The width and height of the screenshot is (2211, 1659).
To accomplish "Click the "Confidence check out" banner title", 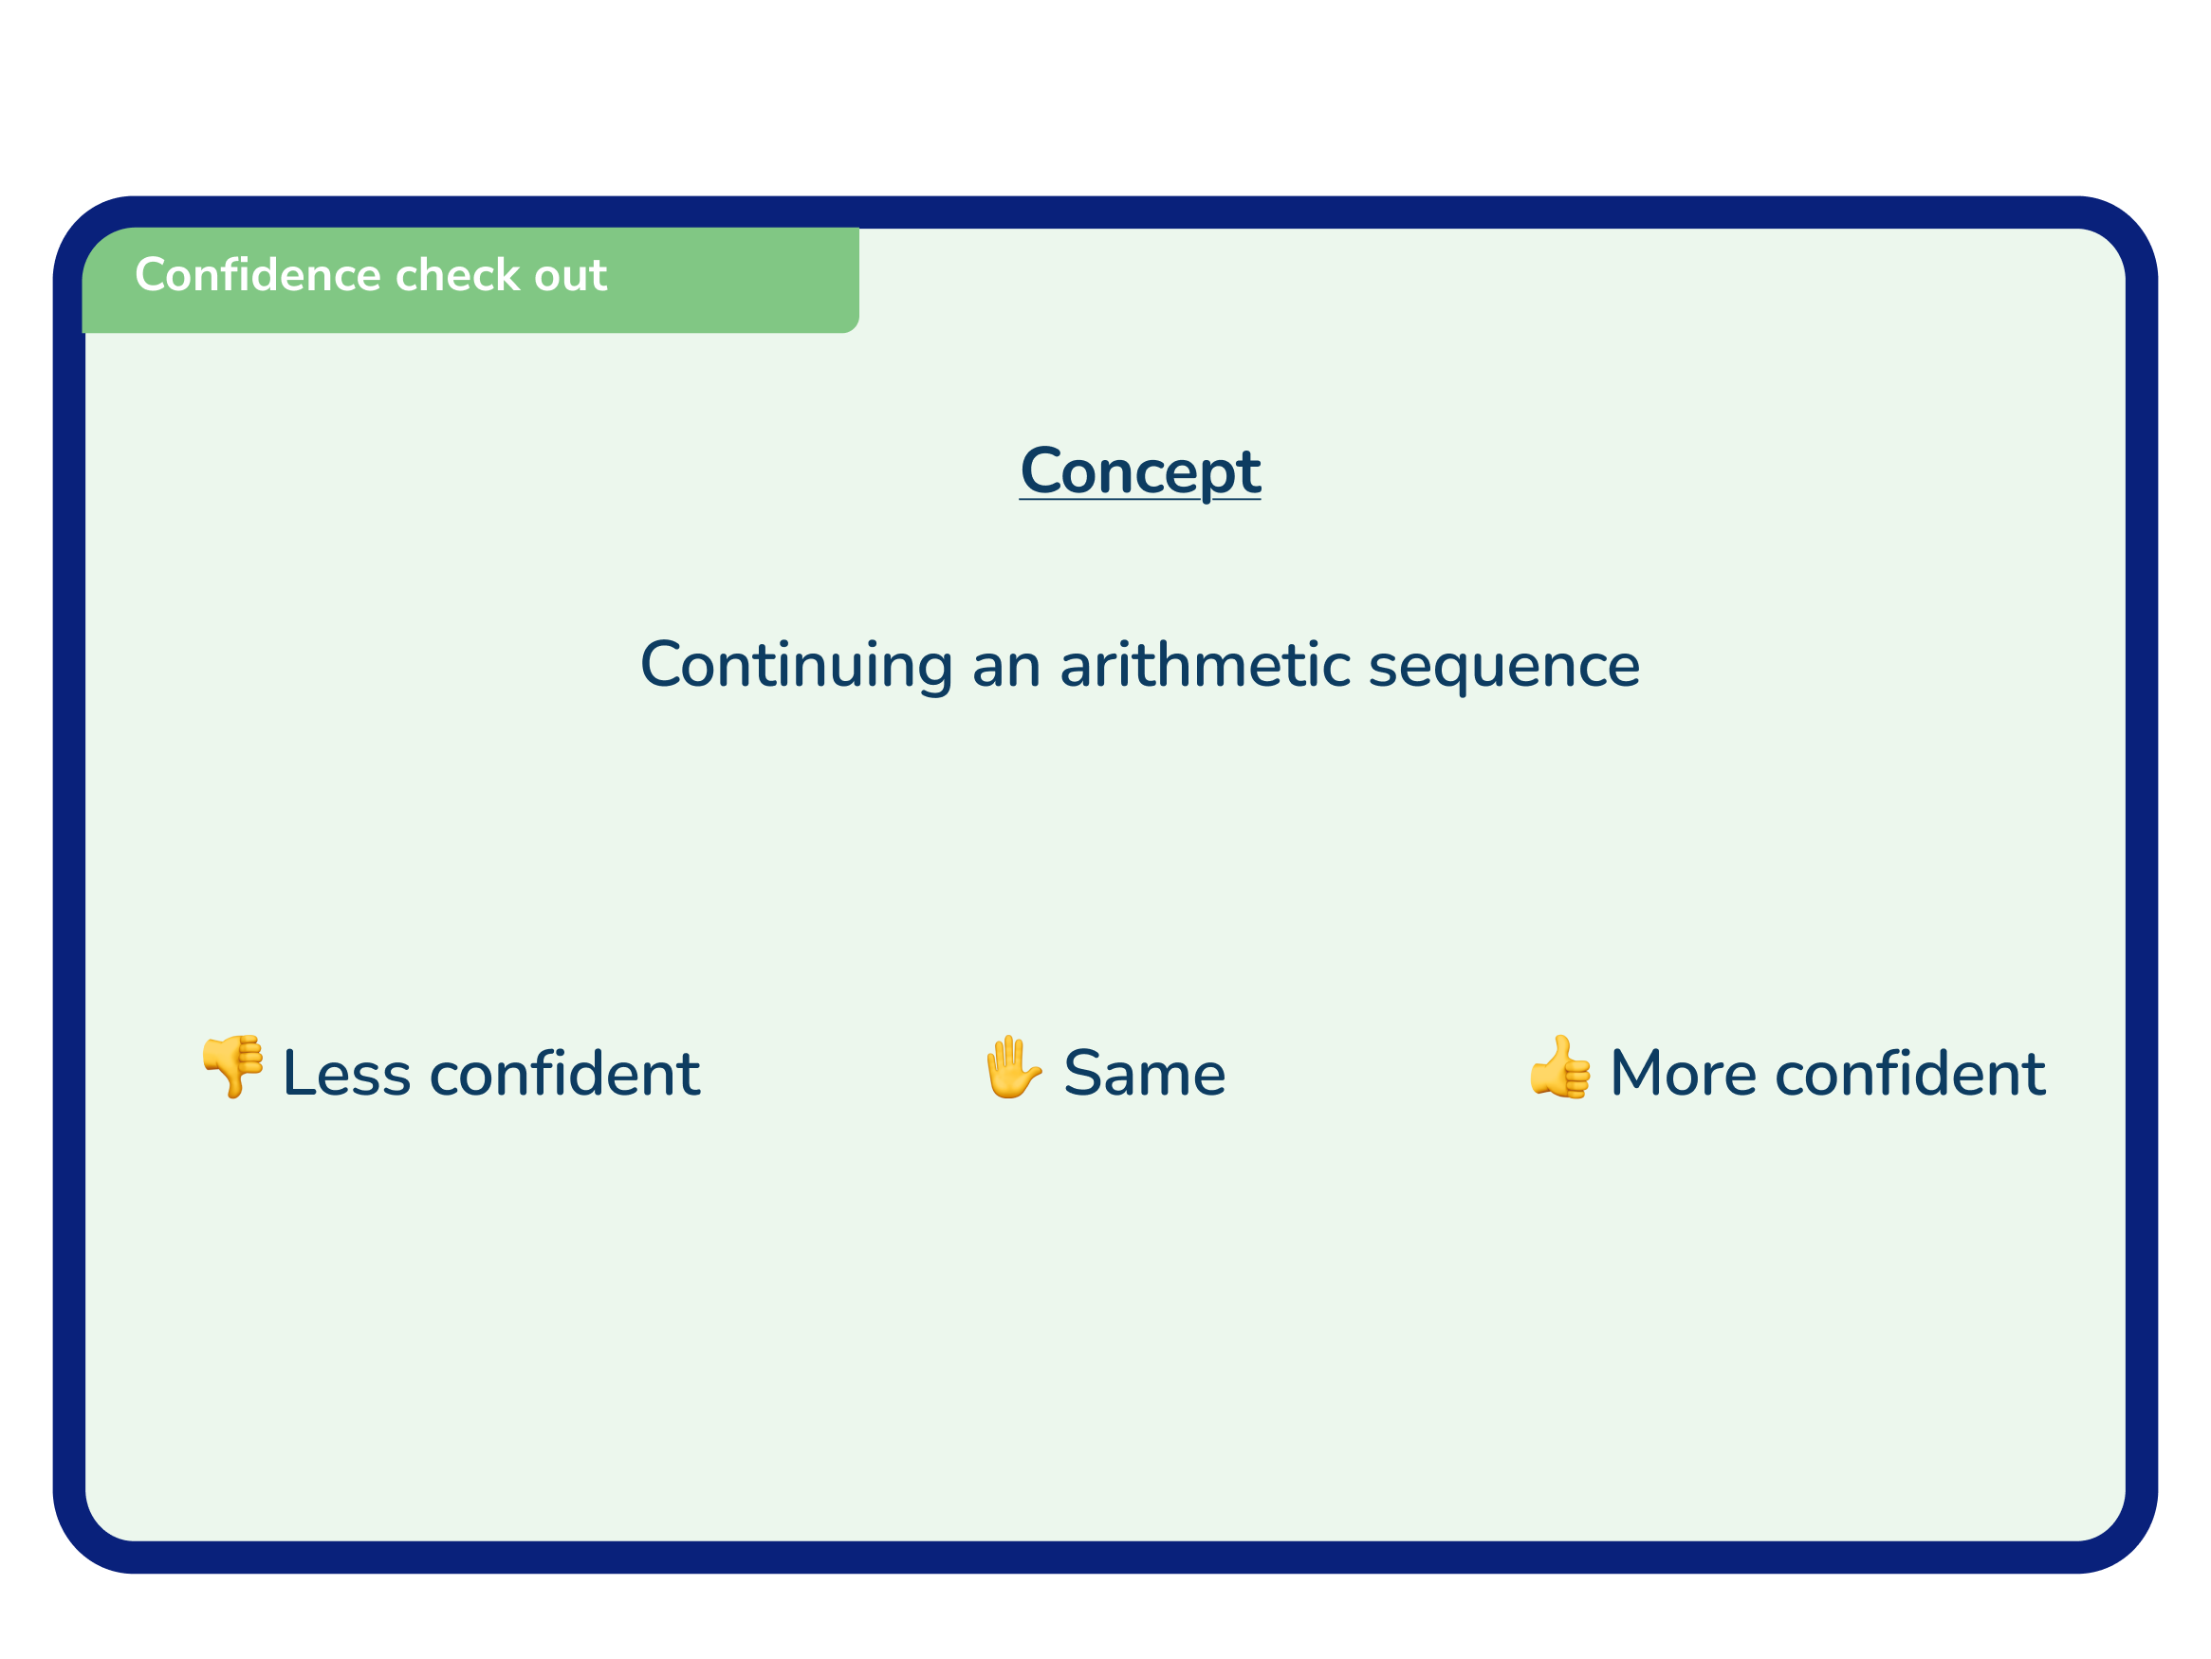I will [x=371, y=275].
